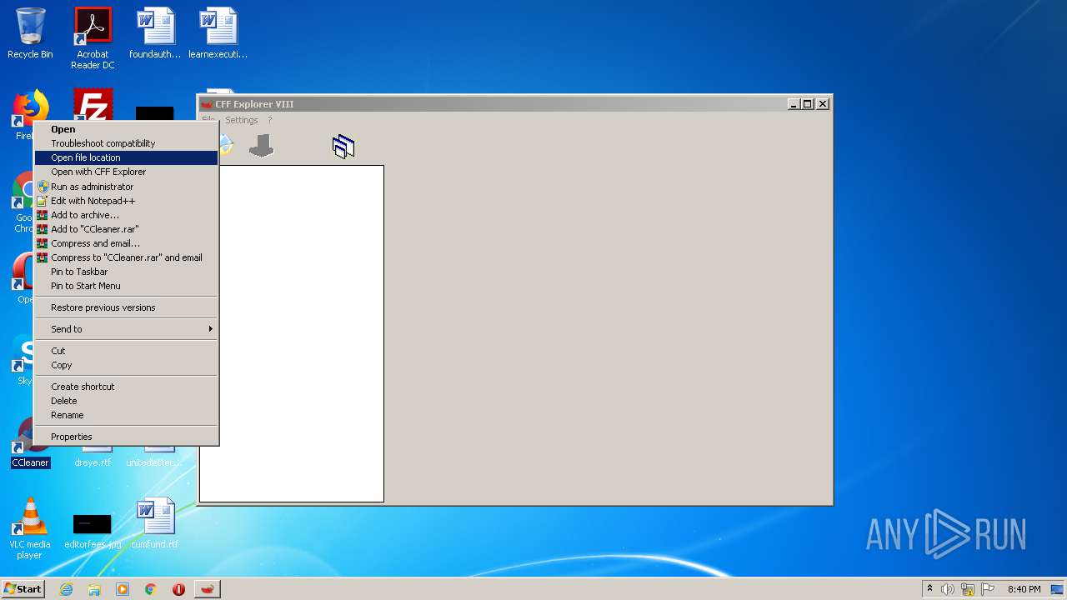The height and width of the screenshot is (600, 1067).
Task: Choose Edit with Notepad++
Action: (126, 201)
